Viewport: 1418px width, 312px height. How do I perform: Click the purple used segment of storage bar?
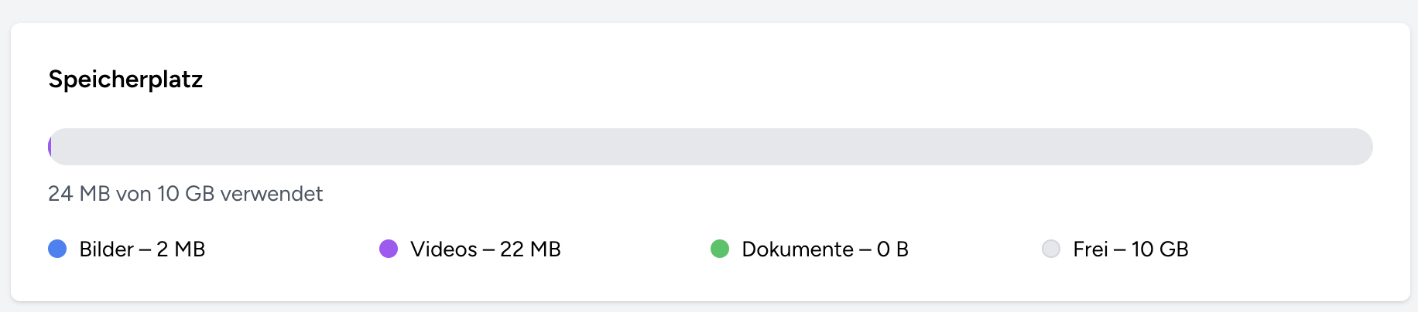click(x=50, y=147)
